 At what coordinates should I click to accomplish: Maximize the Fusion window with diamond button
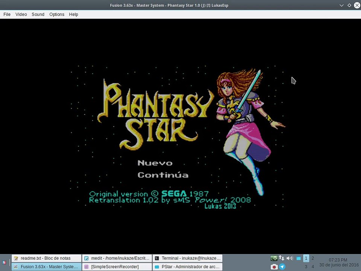click(x=349, y=5)
